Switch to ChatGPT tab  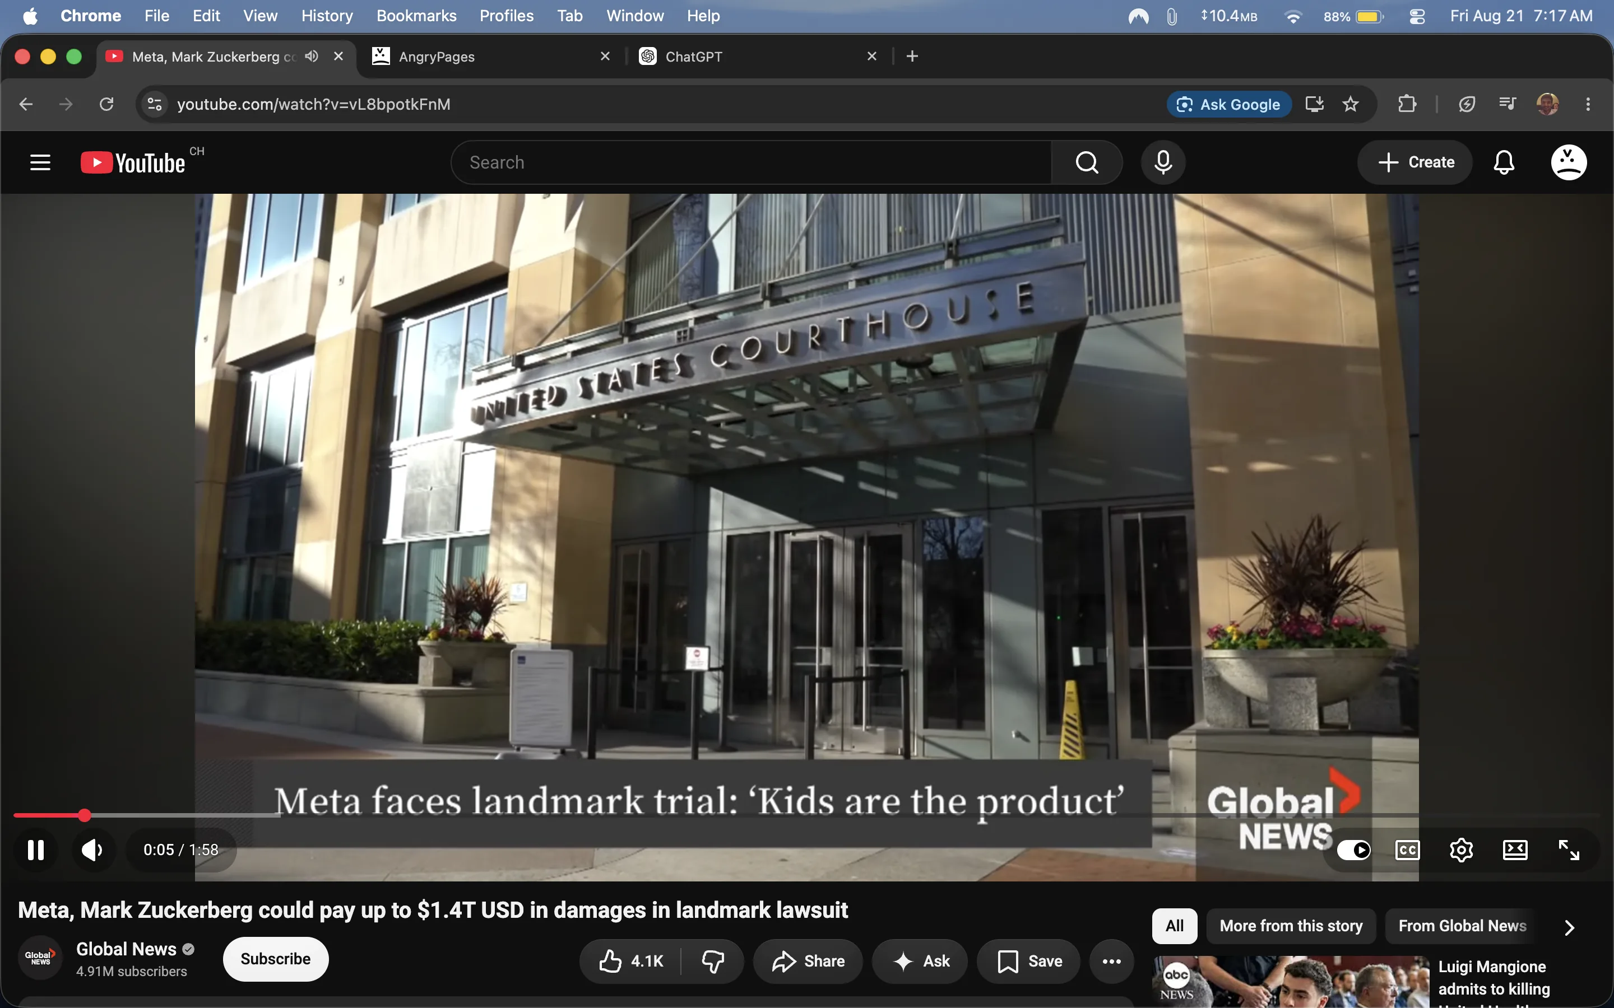758,57
